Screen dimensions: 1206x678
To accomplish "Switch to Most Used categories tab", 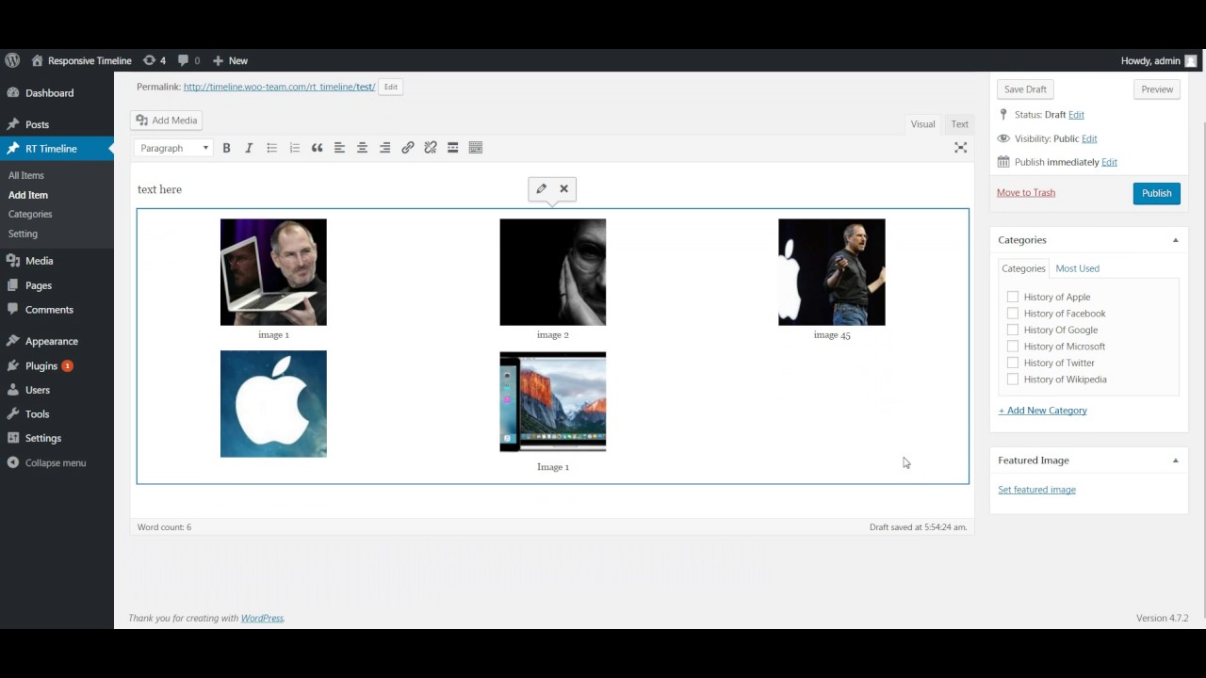I will pos(1077,268).
